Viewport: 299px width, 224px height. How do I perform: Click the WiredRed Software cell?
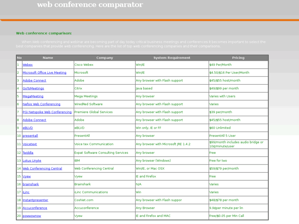click(x=104, y=104)
